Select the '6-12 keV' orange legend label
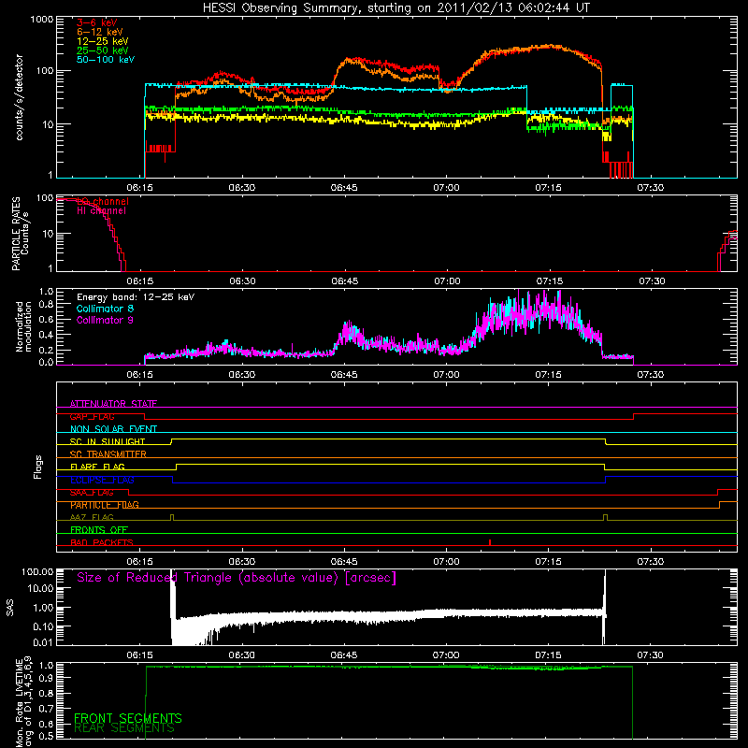Viewport: 748px width, 748px height. (99, 32)
